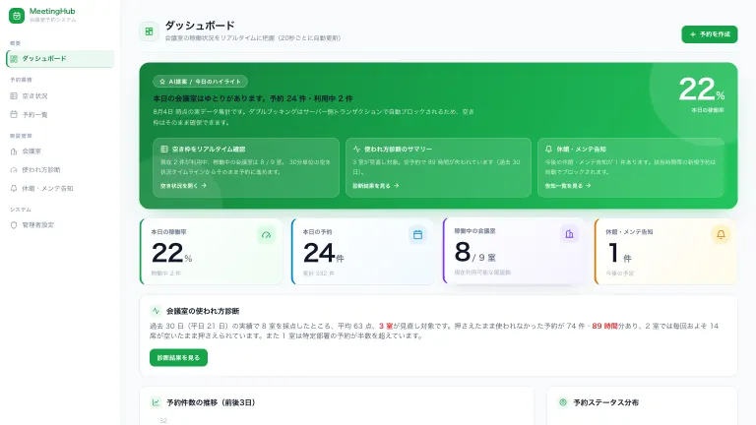Follow the 告知一覧を見る link
The width and height of the screenshot is (756, 425).
point(567,186)
